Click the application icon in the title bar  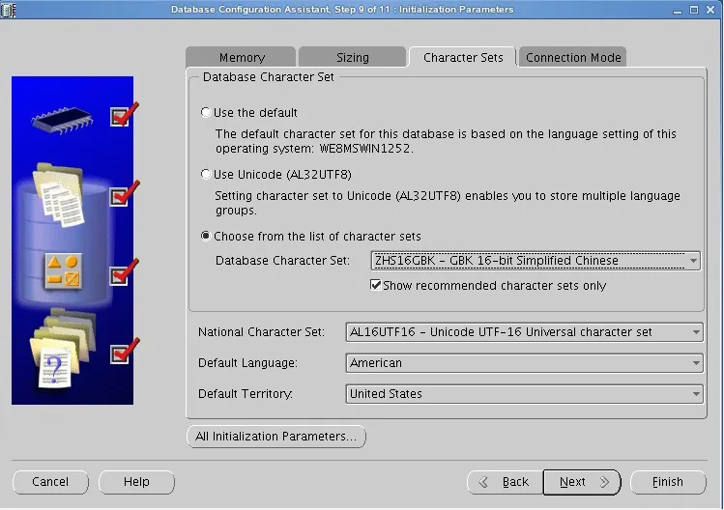pos(8,10)
